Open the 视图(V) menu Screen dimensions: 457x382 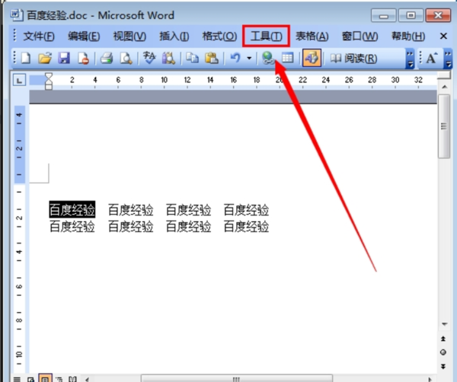point(129,37)
